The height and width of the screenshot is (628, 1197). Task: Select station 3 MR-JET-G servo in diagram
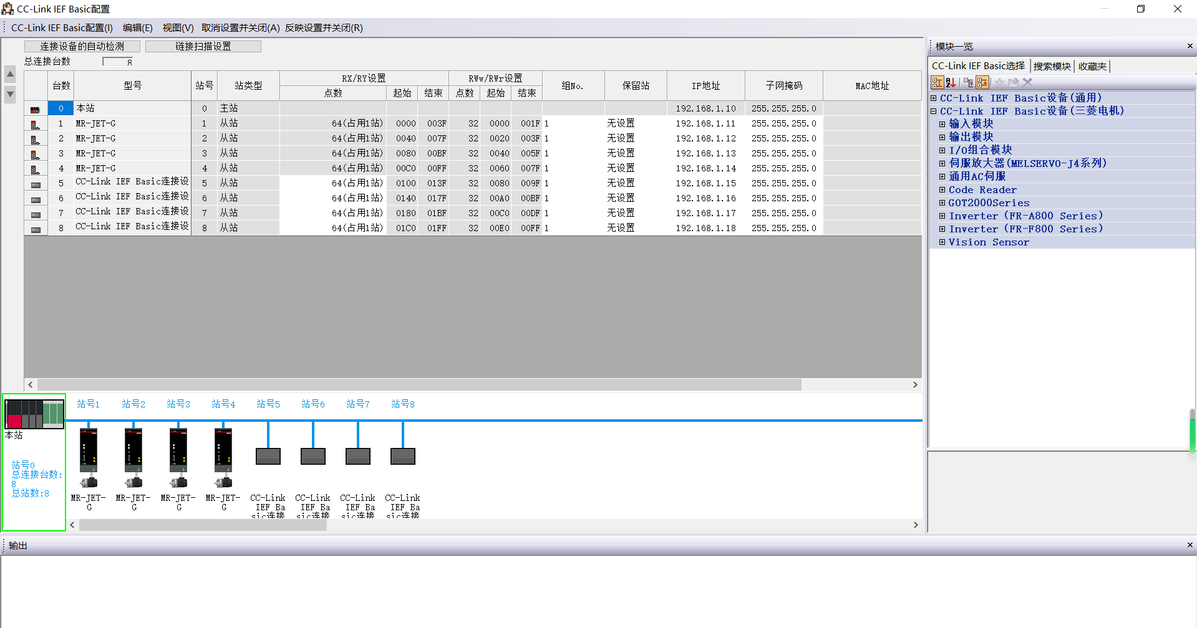click(x=178, y=458)
